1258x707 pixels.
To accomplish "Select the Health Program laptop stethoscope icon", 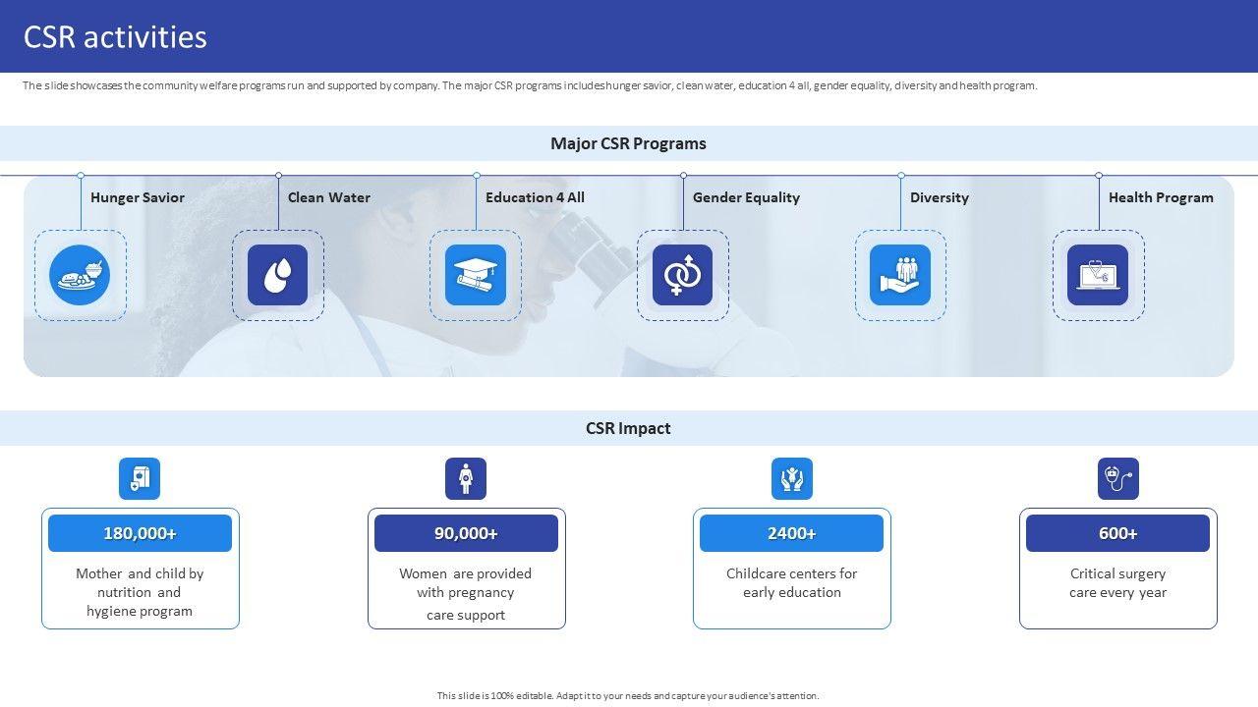I will [1098, 275].
